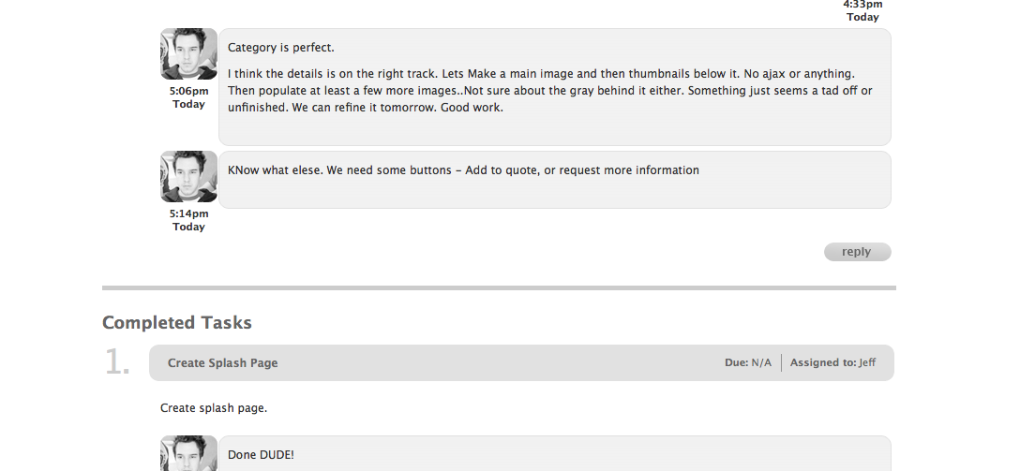Screen dimensions: 1020x471
Task: Select the task number 1 marker
Action: (x=117, y=362)
